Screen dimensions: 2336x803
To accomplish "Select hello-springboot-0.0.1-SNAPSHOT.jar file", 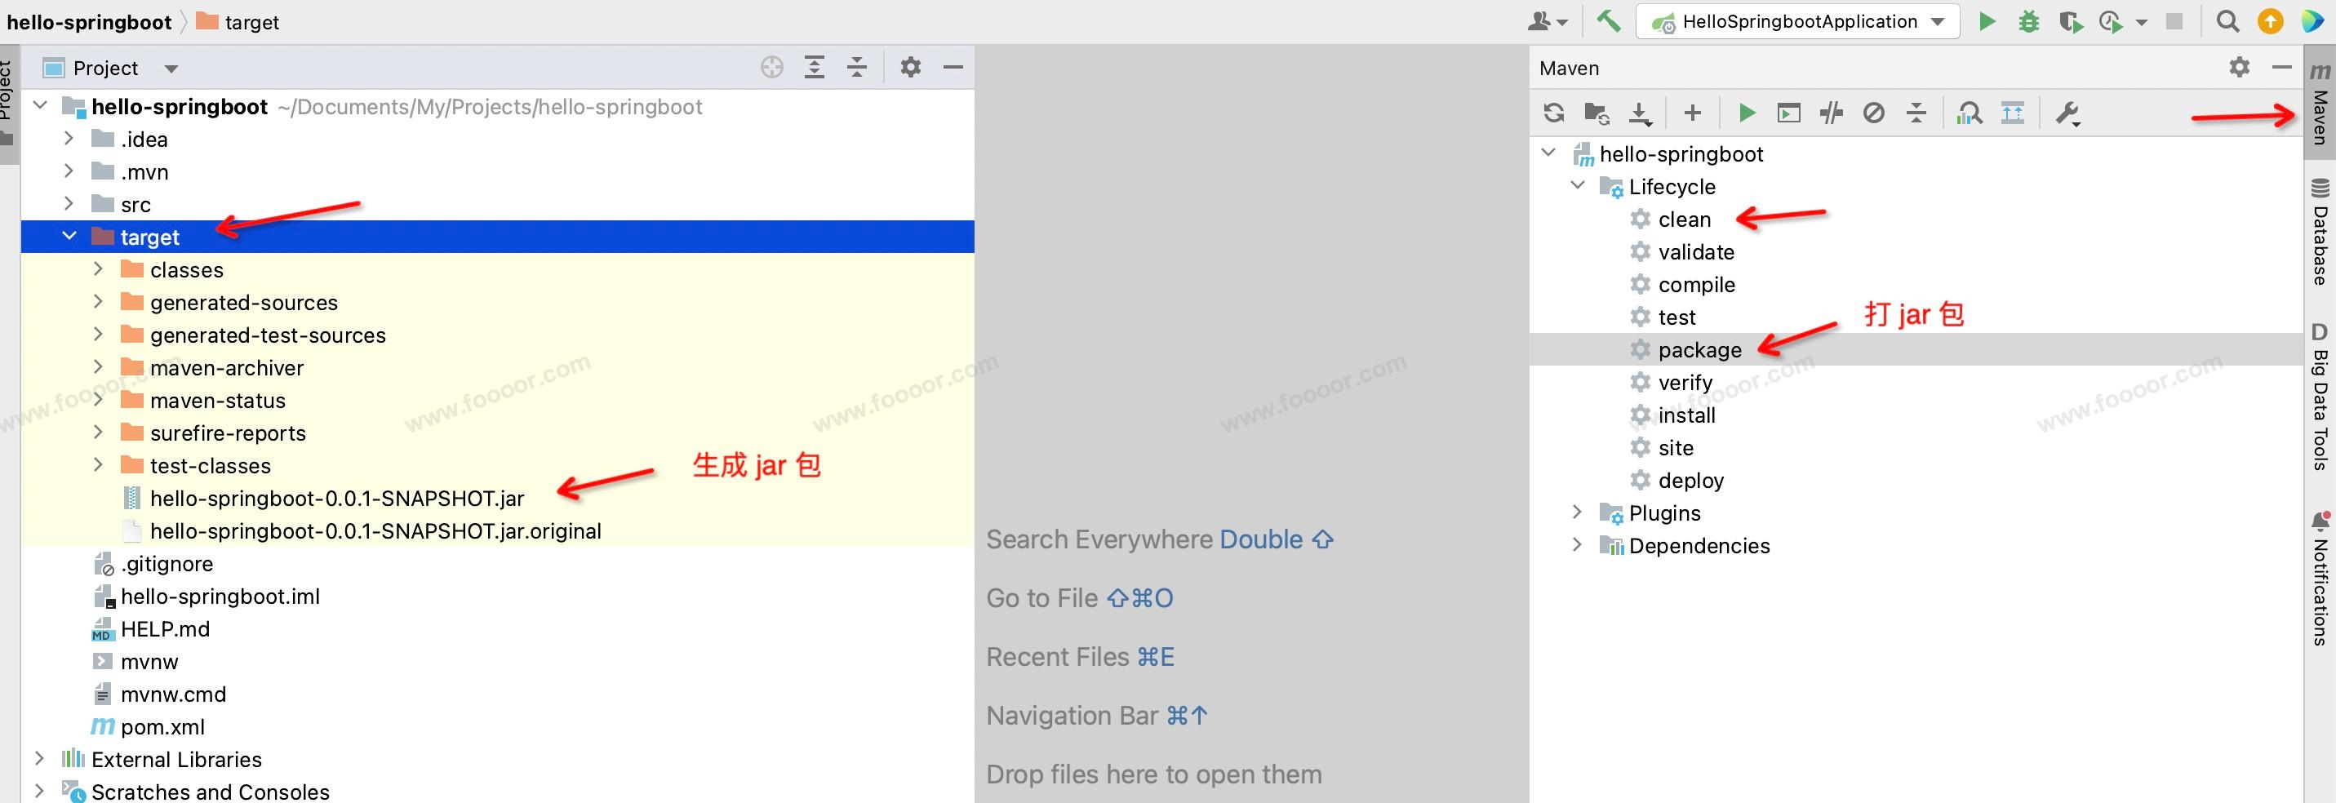I will (x=336, y=499).
